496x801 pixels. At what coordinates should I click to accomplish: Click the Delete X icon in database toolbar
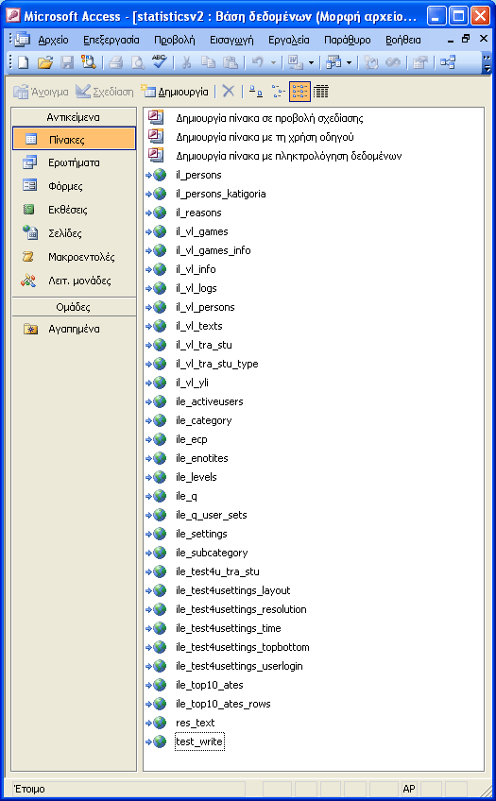click(x=229, y=92)
